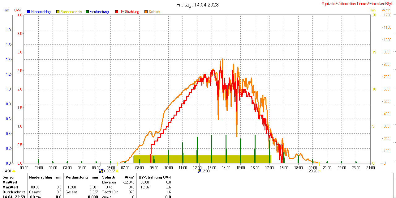Click the Freitag, 14.04.2023 chart title

[197, 5]
